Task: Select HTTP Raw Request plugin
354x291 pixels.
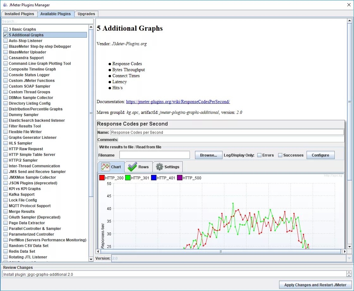Action: (x=26, y=149)
